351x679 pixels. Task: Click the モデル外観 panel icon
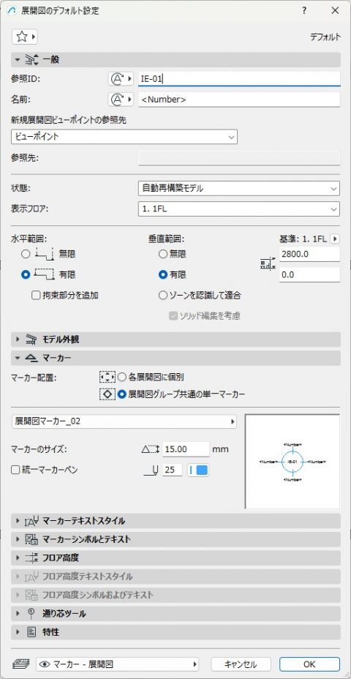[31, 340]
